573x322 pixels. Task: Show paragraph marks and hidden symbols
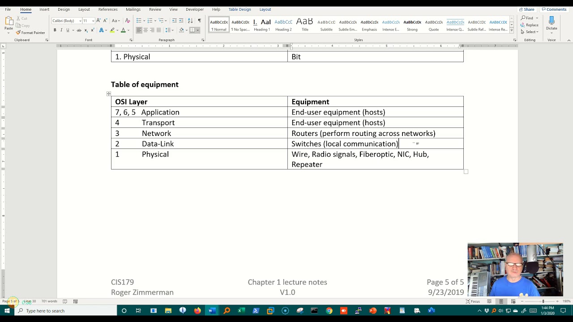coord(199,21)
